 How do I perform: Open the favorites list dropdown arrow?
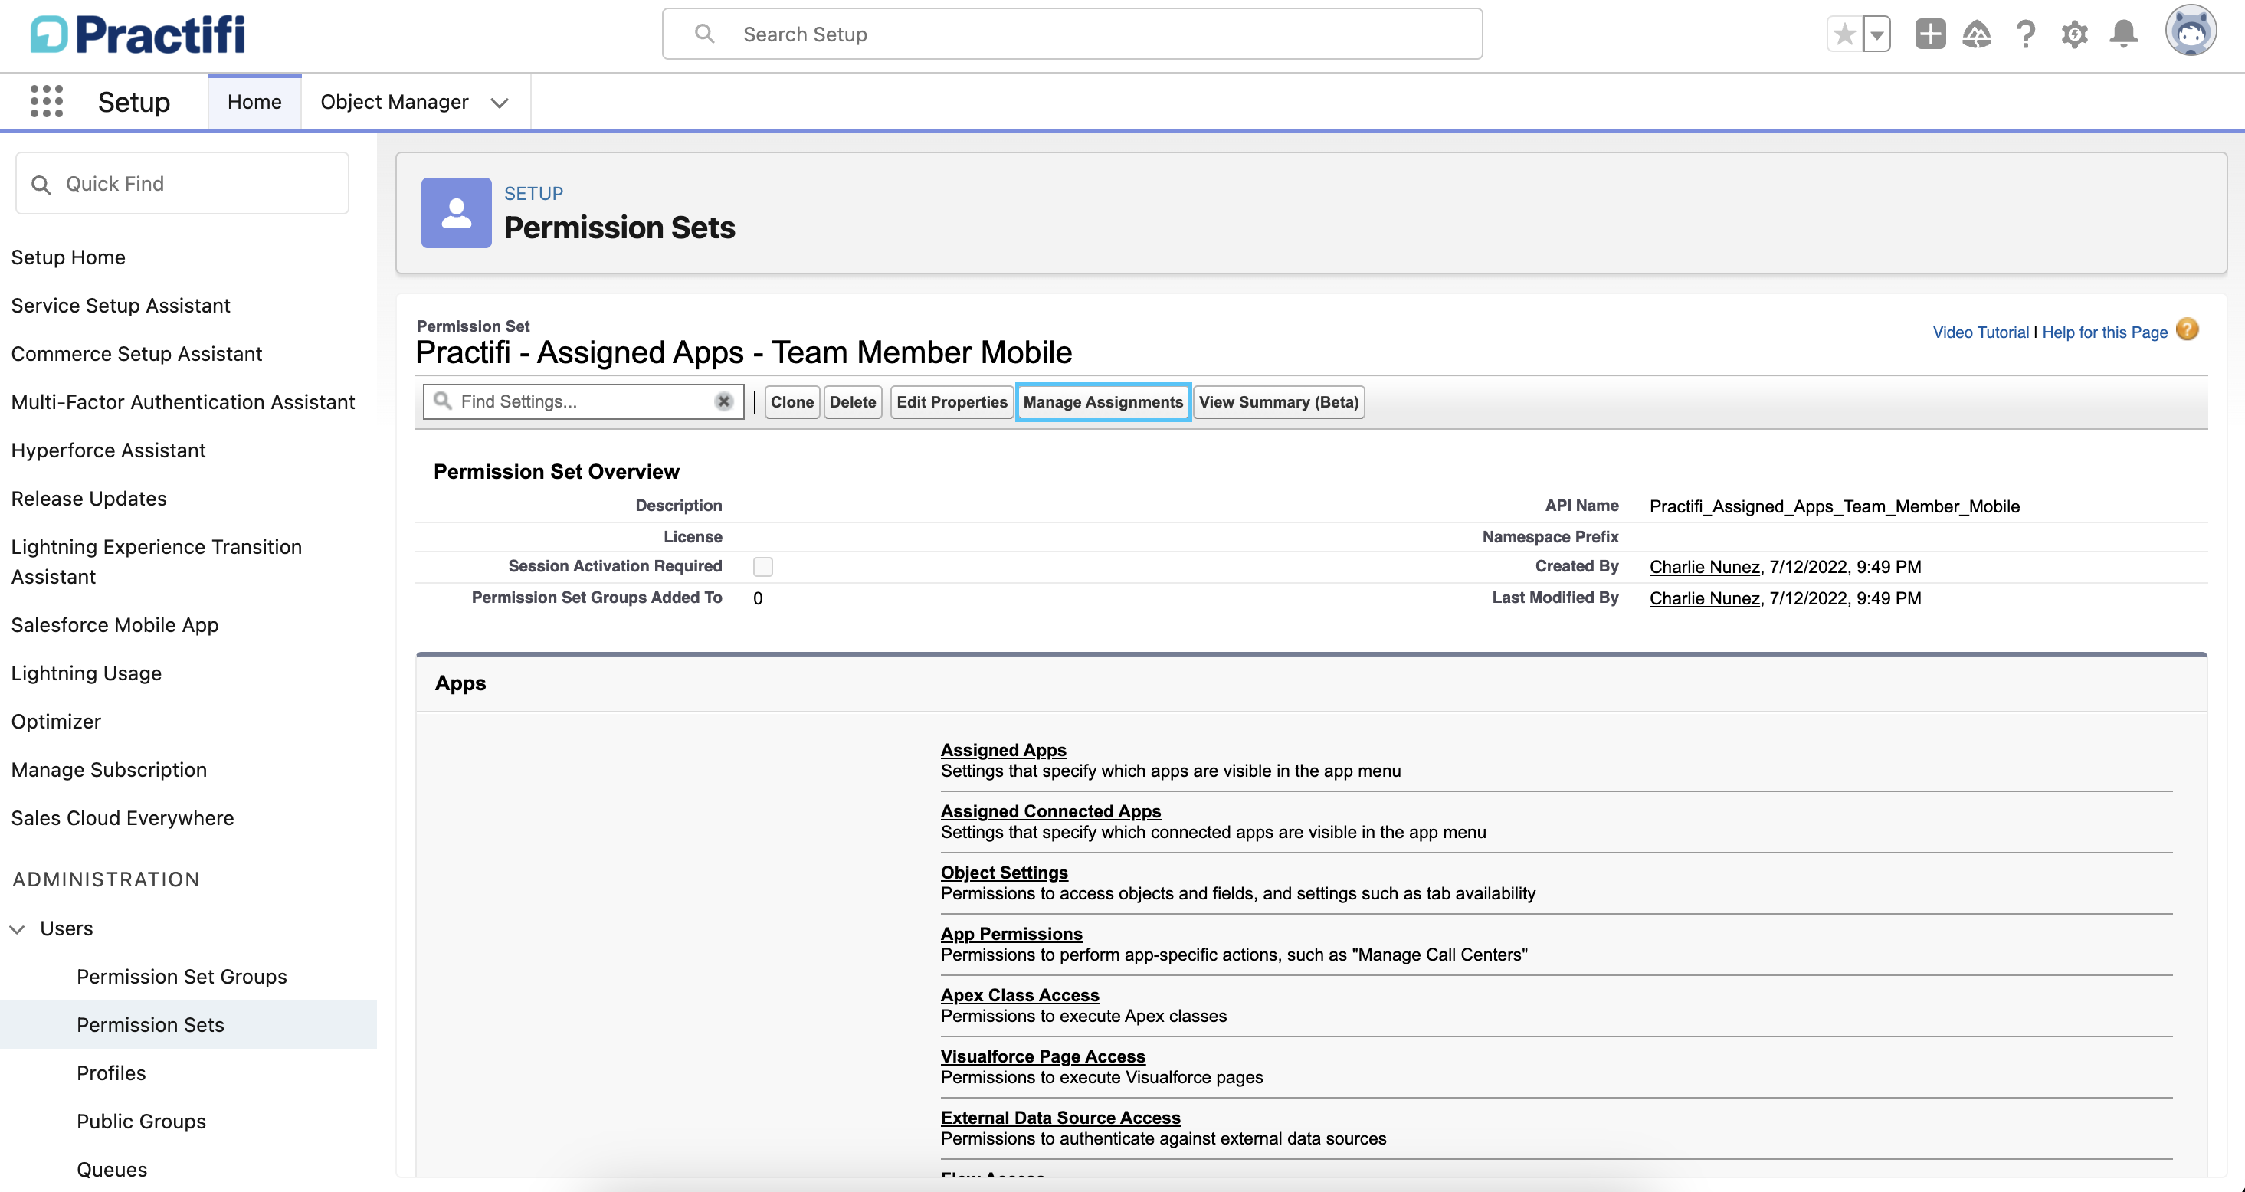click(x=1876, y=34)
